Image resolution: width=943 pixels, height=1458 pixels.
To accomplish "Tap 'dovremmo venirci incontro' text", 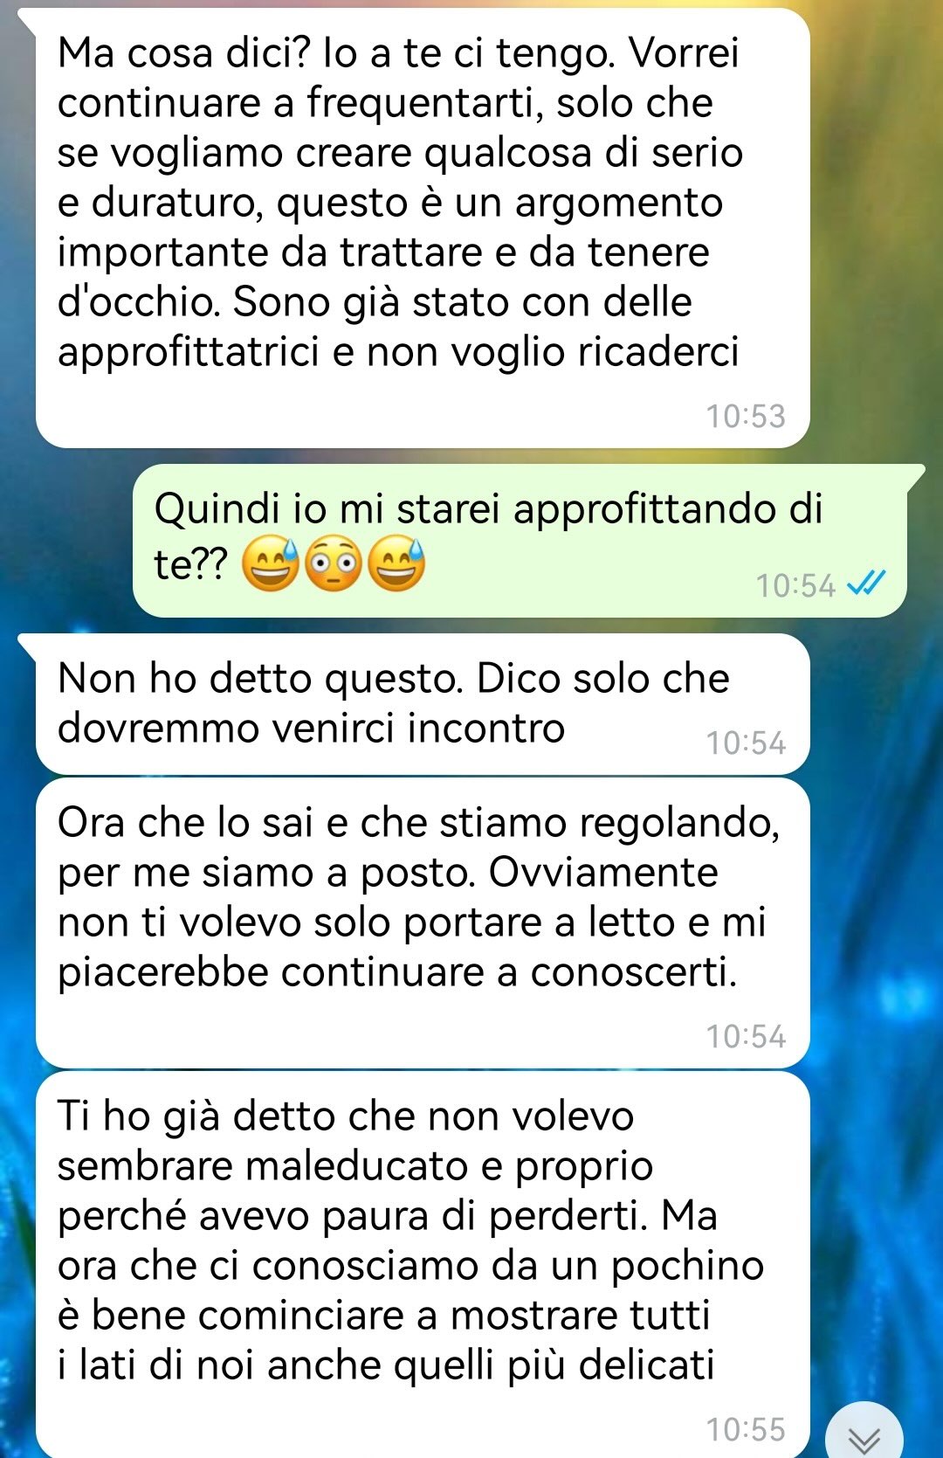I will point(311,729).
